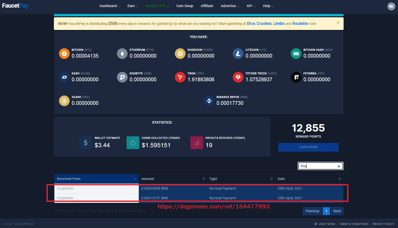Follow the Roulette link in banner
This screenshot has height=228, width=398.
pyautogui.click(x=300, y=23)
